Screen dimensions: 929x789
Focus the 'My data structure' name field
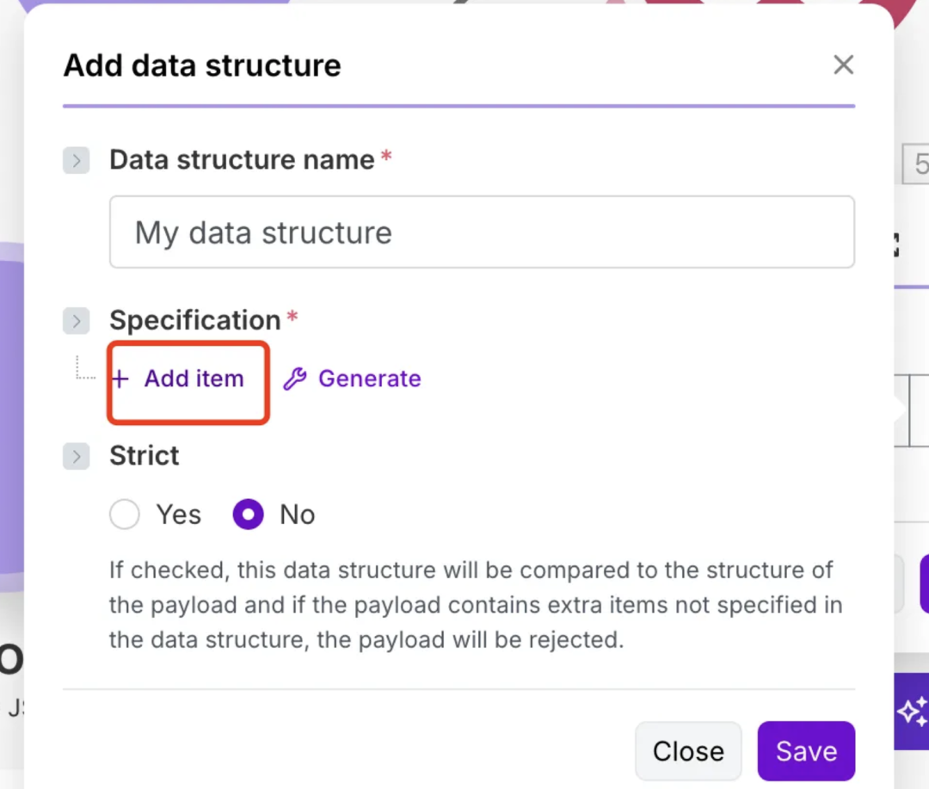(x=482, y=232)
